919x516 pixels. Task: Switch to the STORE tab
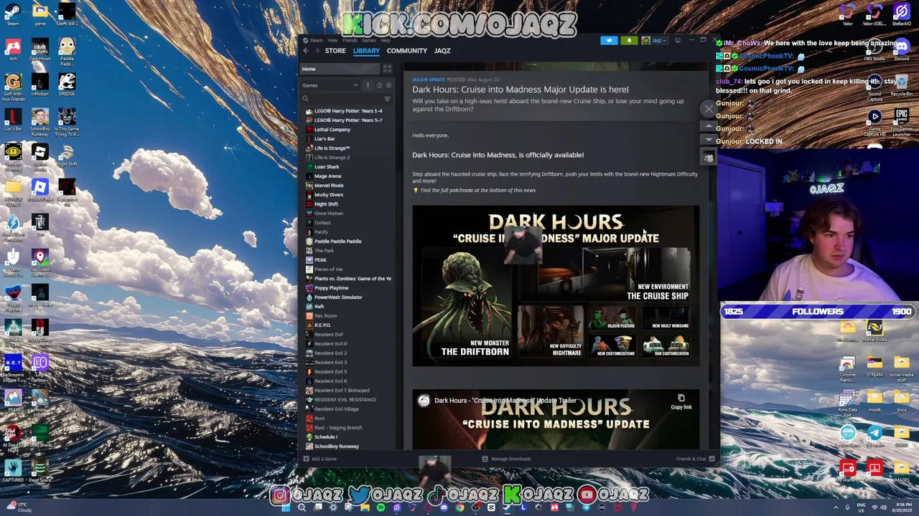click(x=335, y=51)
